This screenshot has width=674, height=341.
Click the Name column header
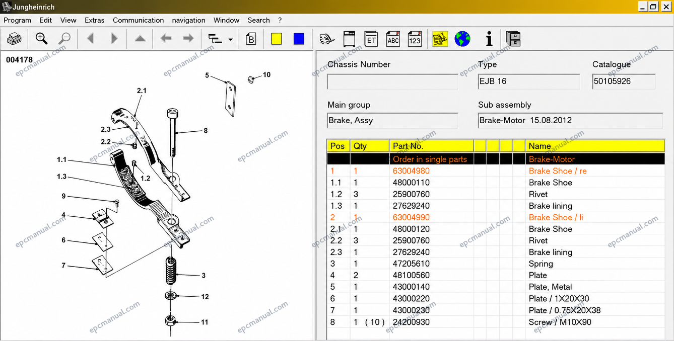point(595,146)
